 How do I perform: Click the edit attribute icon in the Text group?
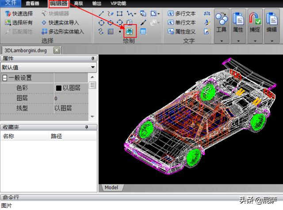coord(207,31)
